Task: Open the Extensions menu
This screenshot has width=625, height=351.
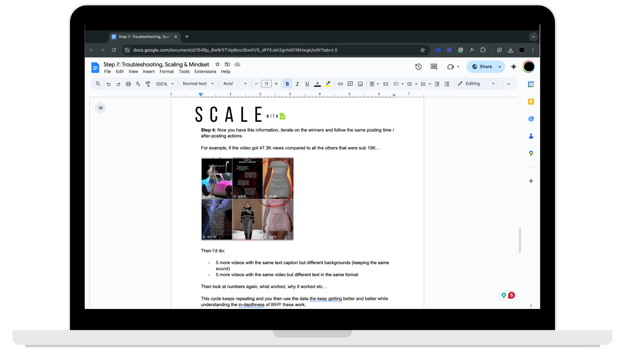Action: click(x=205, y=71)
